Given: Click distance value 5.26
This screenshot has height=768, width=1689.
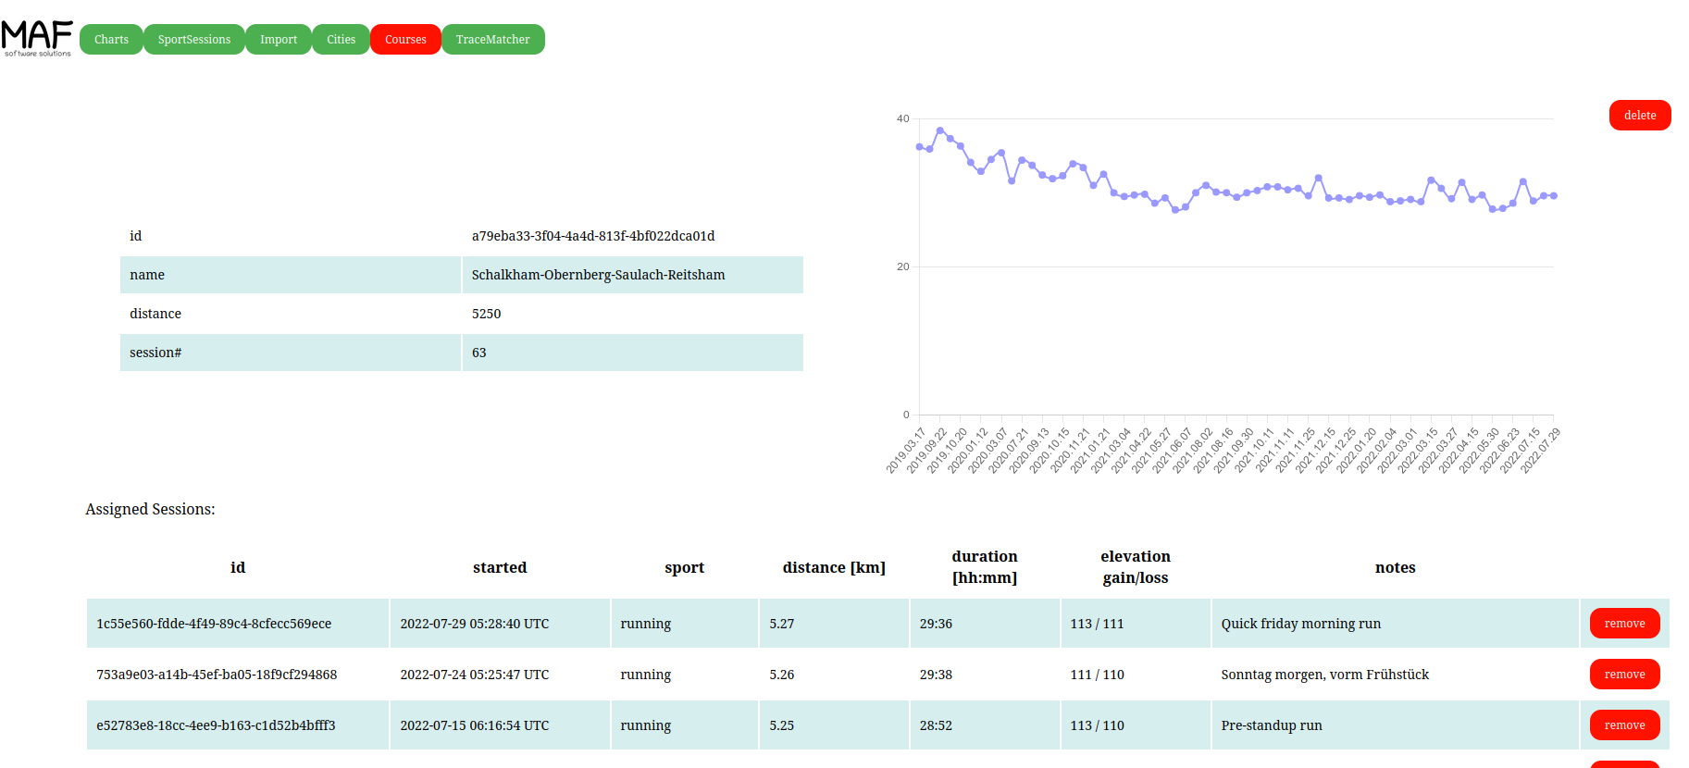Looking at the screenshot, I should coord(782,675).
